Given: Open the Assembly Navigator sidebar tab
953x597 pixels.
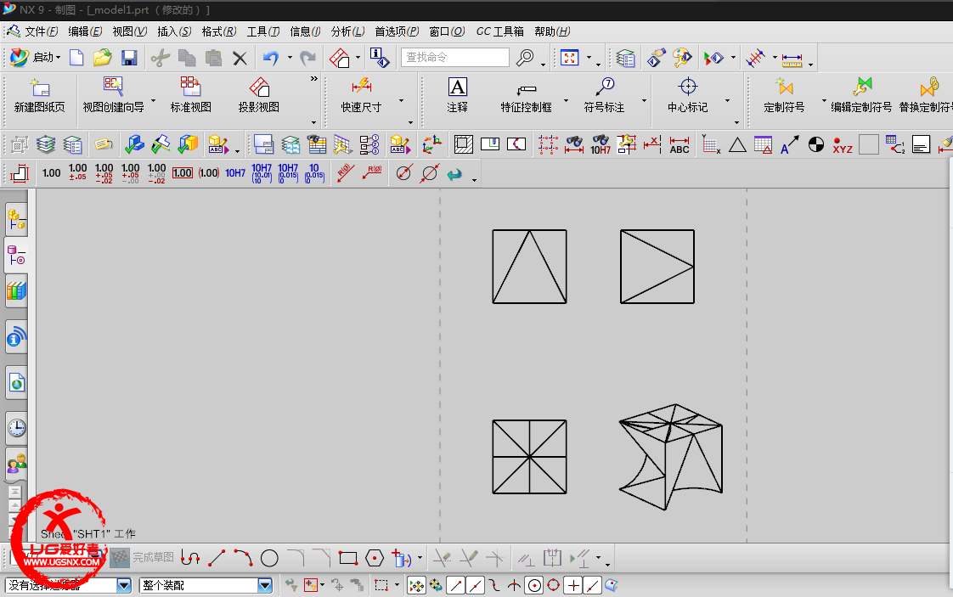Looking at the screenshot, I should pyautogui.click(x=16, y=220).
